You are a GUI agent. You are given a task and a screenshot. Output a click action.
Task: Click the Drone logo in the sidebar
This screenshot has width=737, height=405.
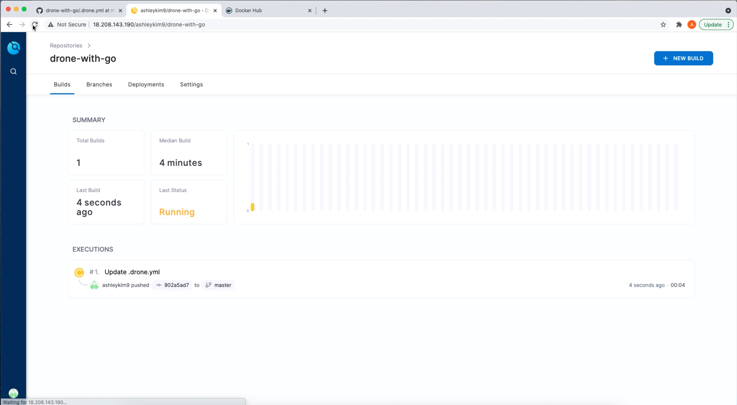click(x=13, y=48)
